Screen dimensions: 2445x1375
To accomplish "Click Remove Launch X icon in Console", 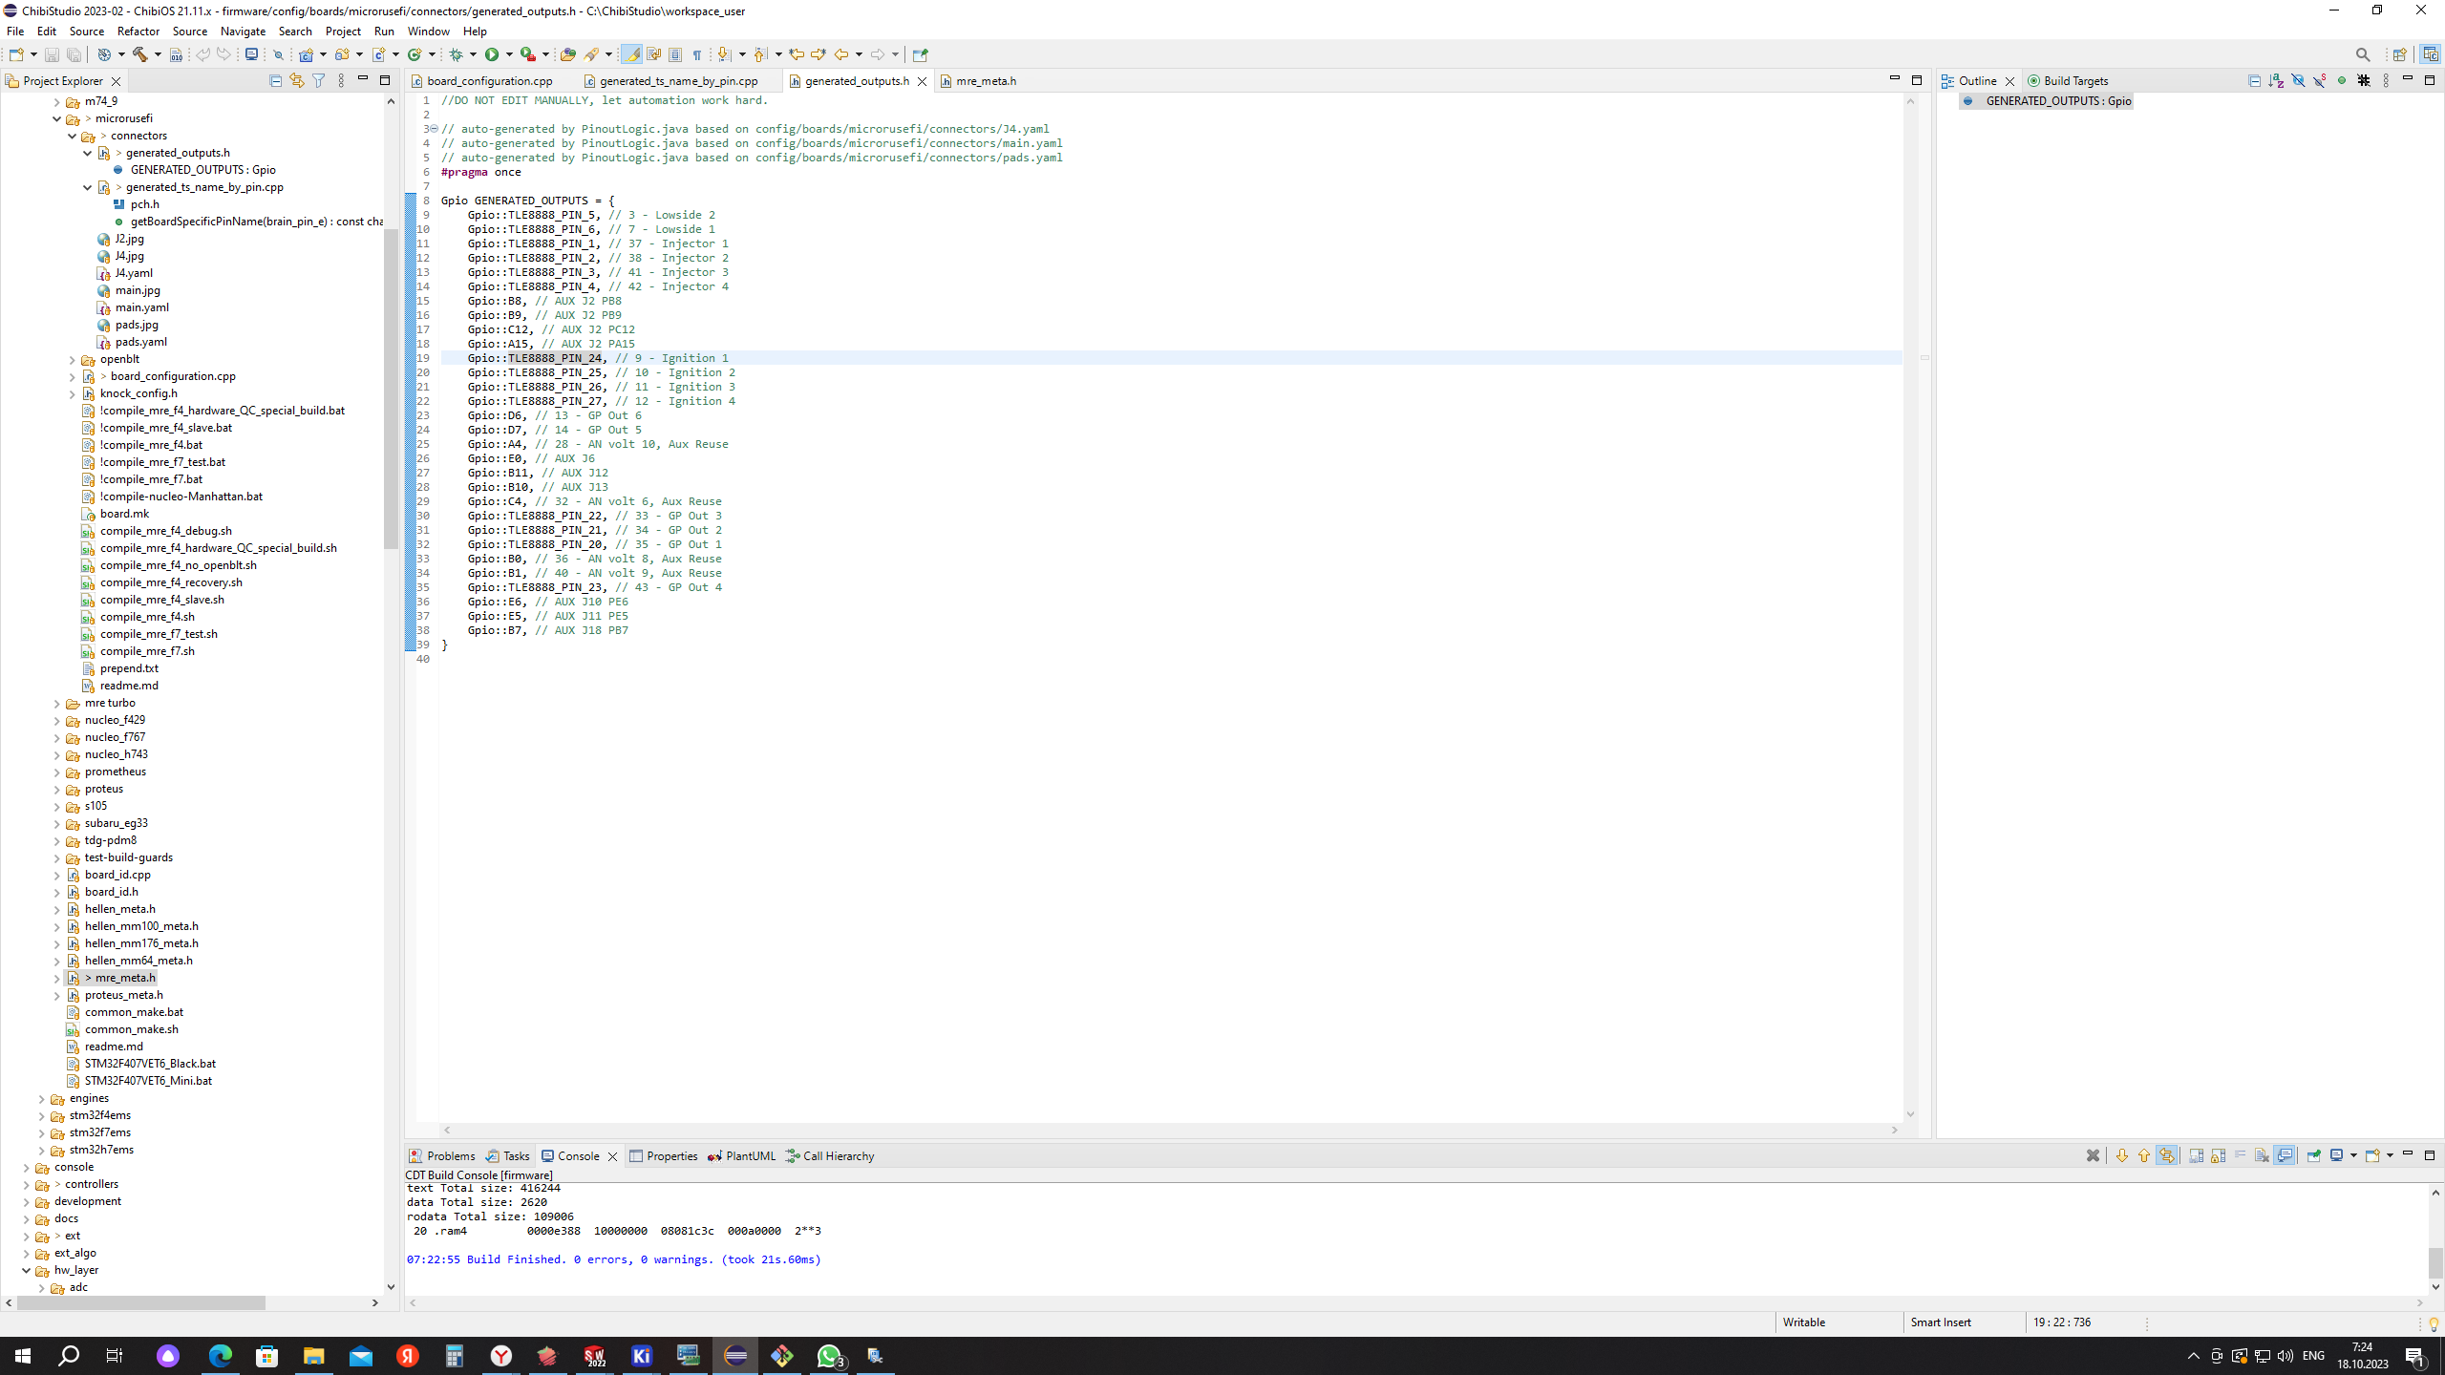I will tap(2093, 1155).
